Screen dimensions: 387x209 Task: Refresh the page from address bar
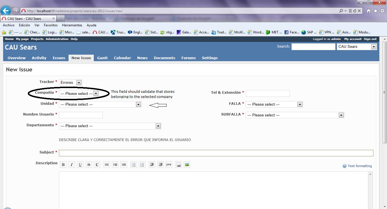click(355, 11)
